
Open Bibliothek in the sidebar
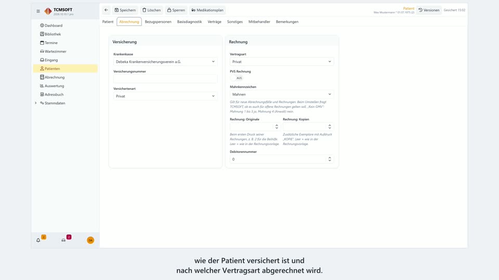click(x=65, y=34)
